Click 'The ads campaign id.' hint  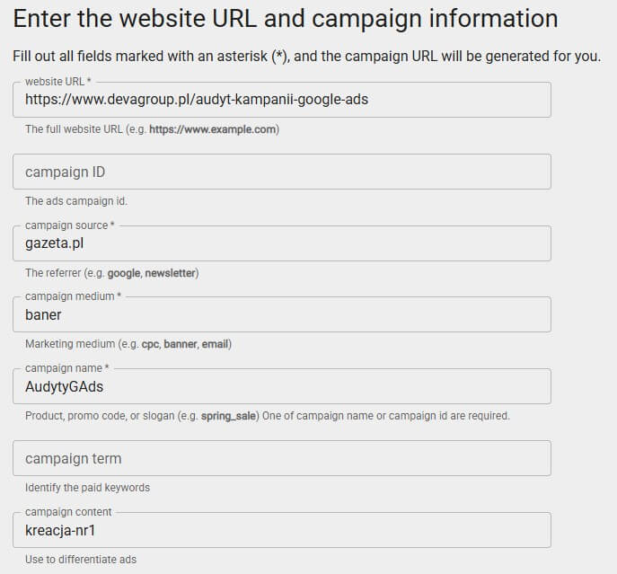pyautogui.click(x=76, y=201)
